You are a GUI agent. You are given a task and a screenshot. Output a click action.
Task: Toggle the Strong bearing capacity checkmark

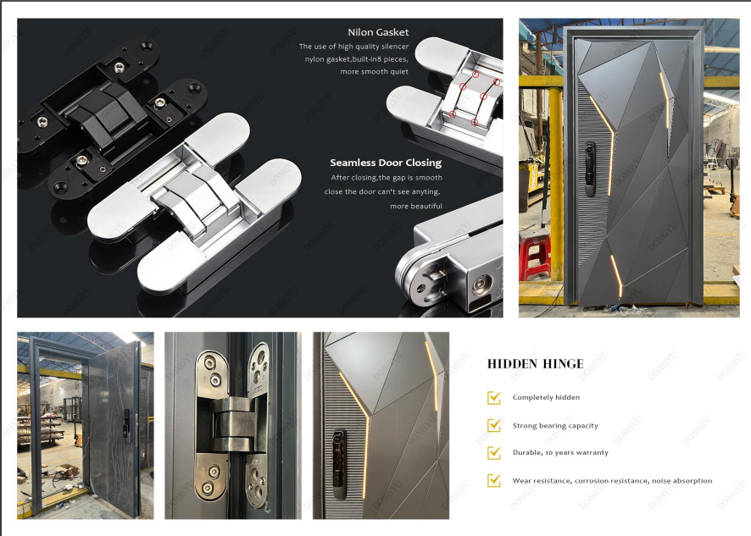[x=493, y=425]
